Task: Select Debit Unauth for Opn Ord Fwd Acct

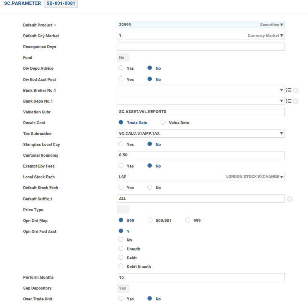Action: click(121, 266)
